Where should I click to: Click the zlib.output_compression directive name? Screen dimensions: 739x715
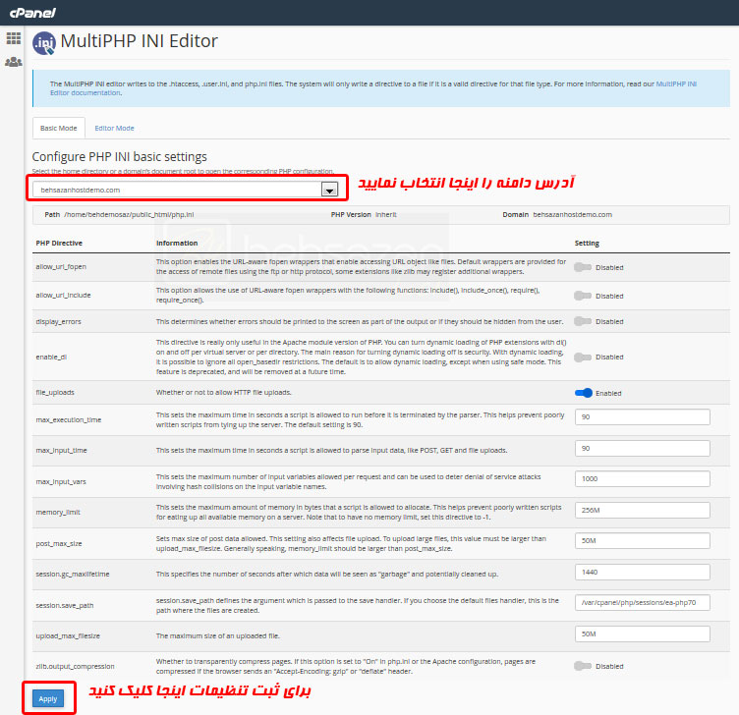tap(75, 666)
